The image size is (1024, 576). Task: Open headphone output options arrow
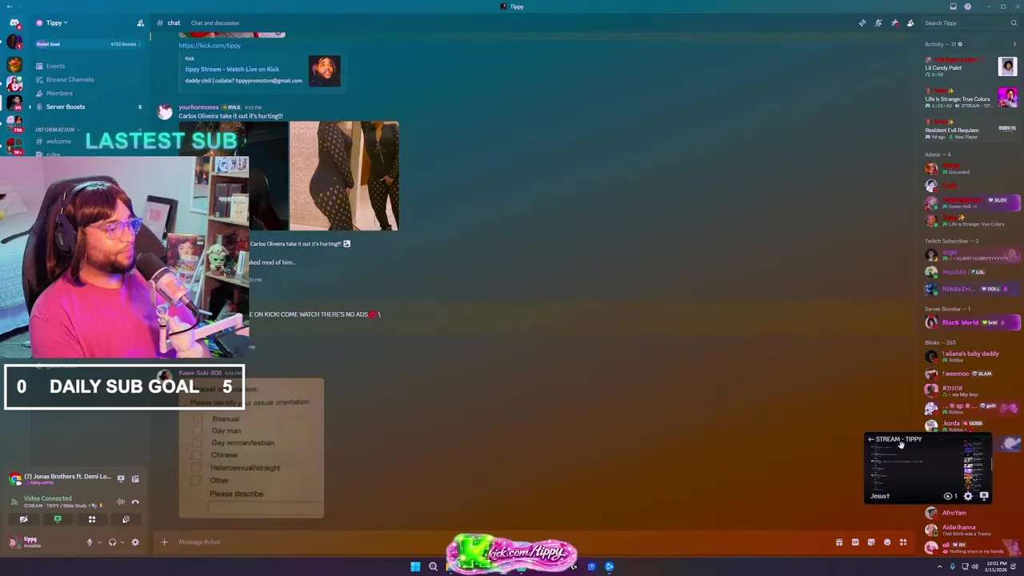(x=122, y=542)
